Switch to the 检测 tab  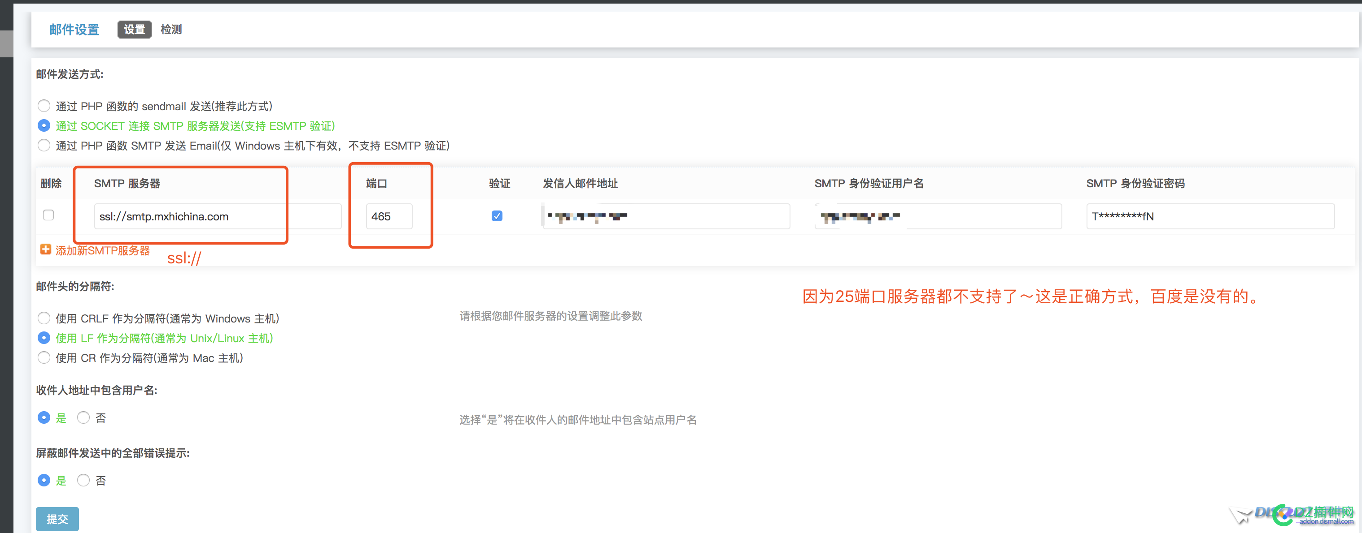(x=171, y=30)
